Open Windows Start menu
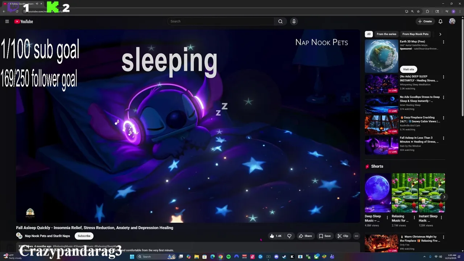Image resolution: width=464 pixels, height=261 pixels. (x=132, y=257)
